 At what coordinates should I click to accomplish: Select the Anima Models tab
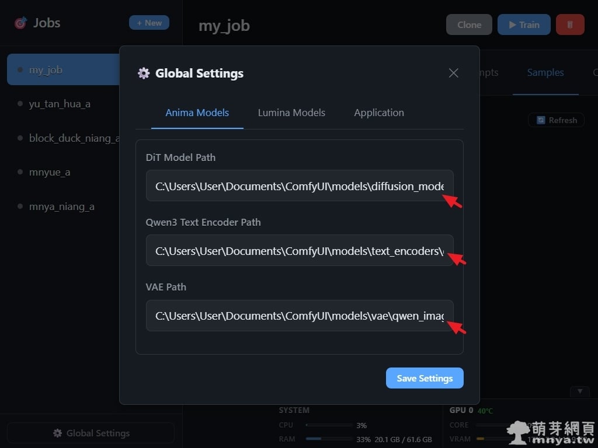[197, 113]
